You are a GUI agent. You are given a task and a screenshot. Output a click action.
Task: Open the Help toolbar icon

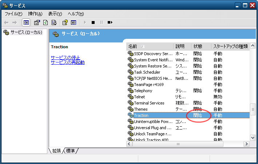coord(65,22)
